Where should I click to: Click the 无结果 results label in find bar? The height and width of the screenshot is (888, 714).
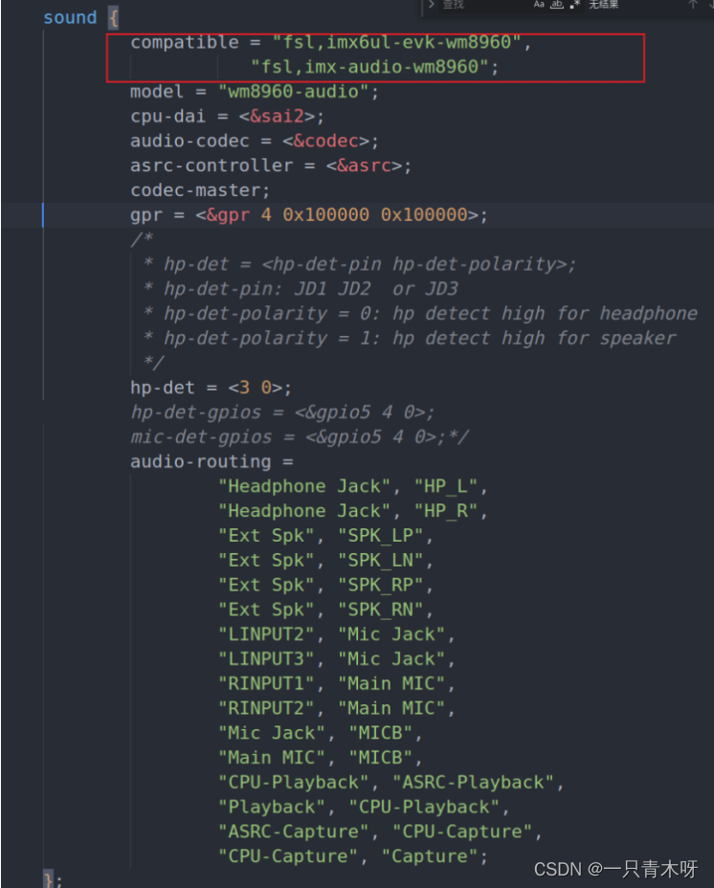(x=603, y=5)
